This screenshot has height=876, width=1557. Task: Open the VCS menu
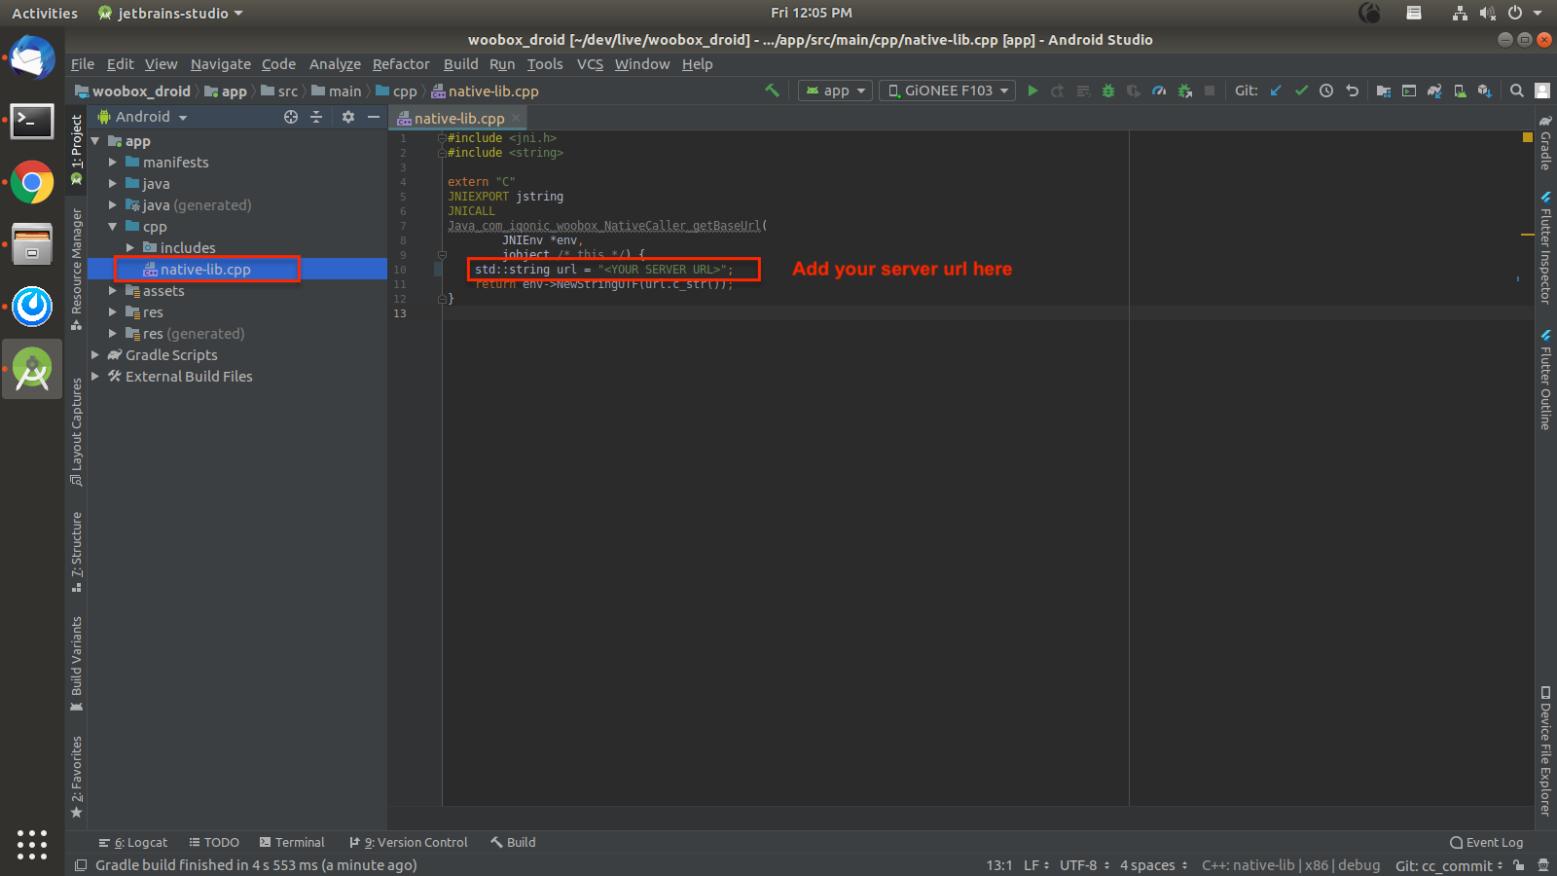click(590, 64)
